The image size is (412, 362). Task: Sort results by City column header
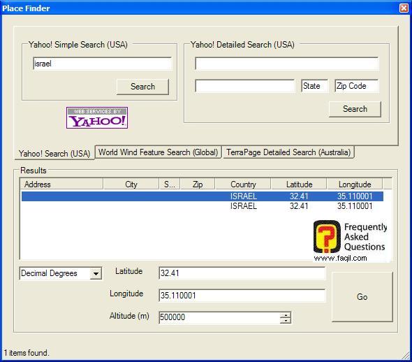[131, 184]
